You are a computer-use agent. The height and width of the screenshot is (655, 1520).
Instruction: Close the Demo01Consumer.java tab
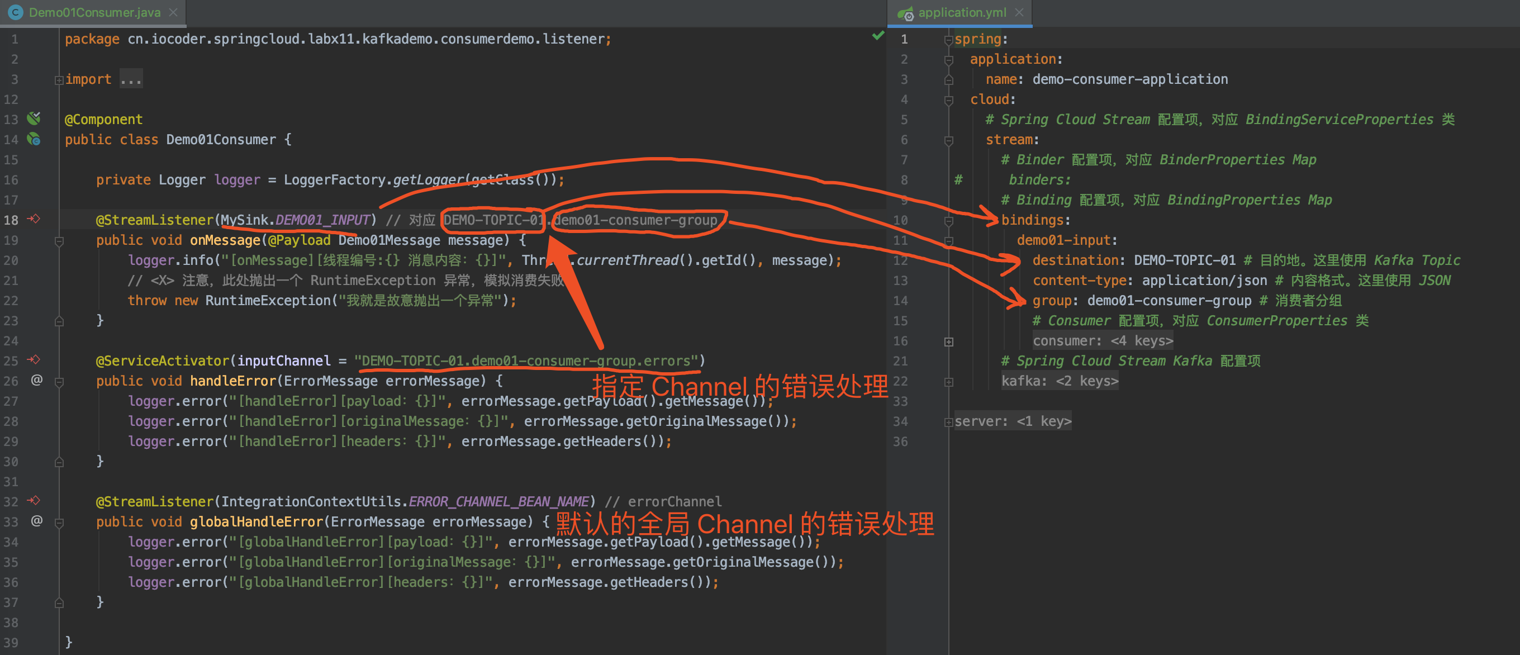pos(173,12)
